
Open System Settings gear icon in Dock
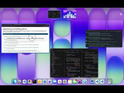[x=20, y=82]
